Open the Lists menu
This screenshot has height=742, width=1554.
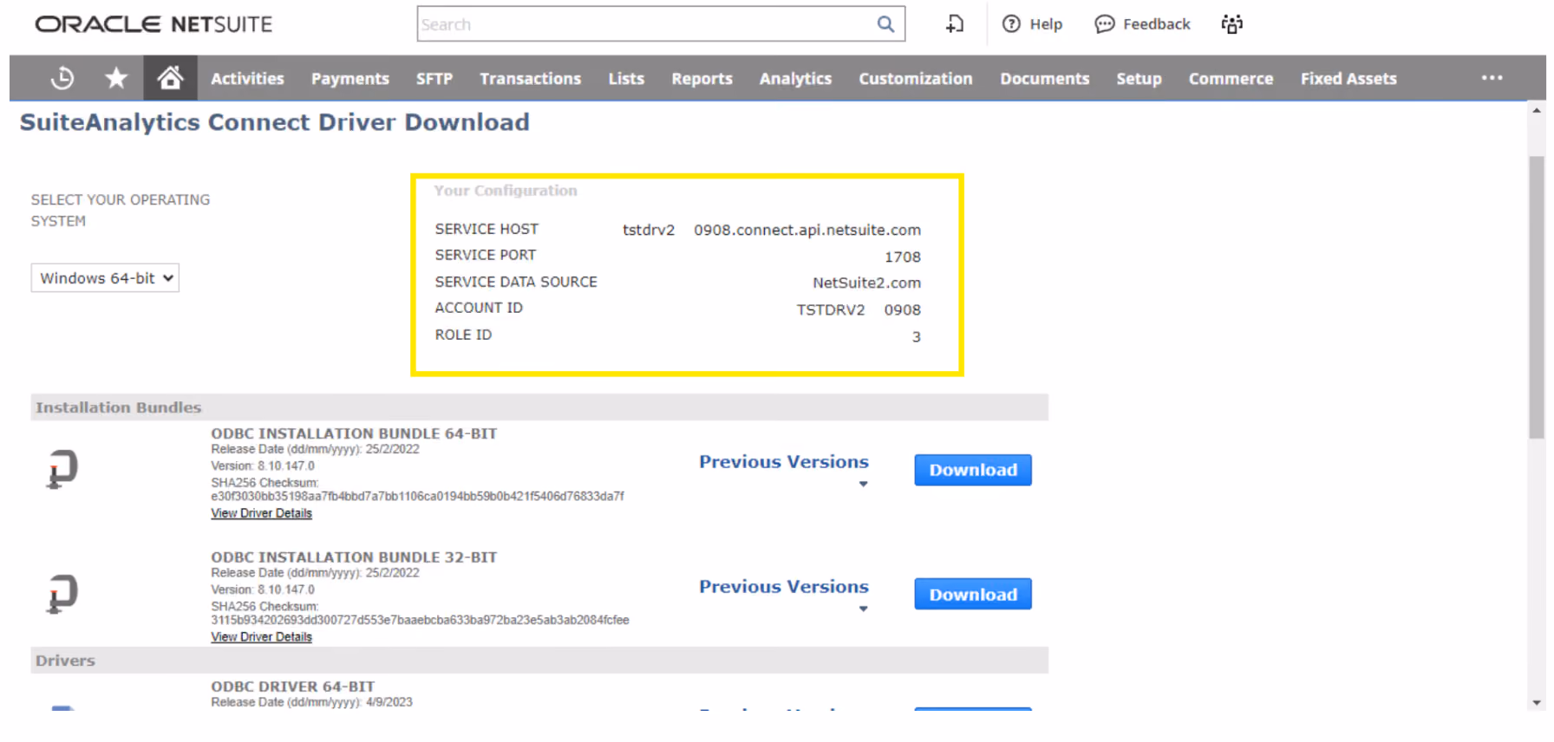[626, 79]
